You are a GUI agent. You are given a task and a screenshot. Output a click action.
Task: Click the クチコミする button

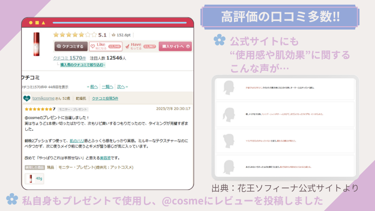pos(71,46)
